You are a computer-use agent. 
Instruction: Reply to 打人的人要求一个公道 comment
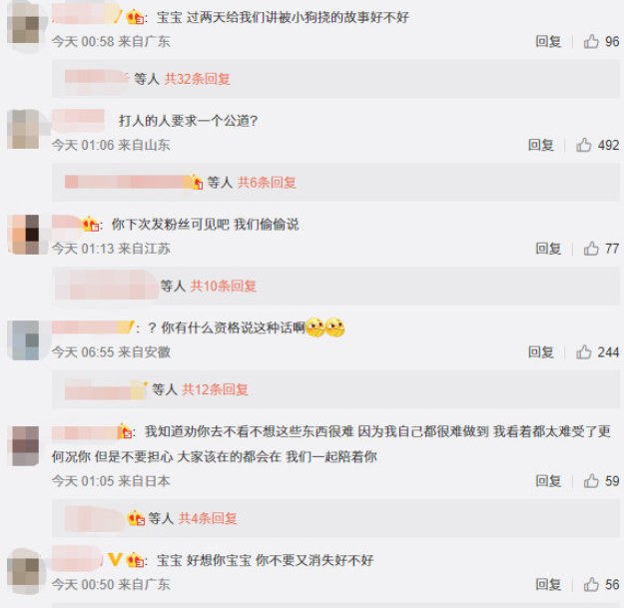541,145
